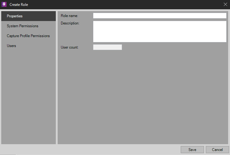Viewport: 230px width, 155px height.
Task: Select the Properties tab
Action: click(x=29, y=16)
